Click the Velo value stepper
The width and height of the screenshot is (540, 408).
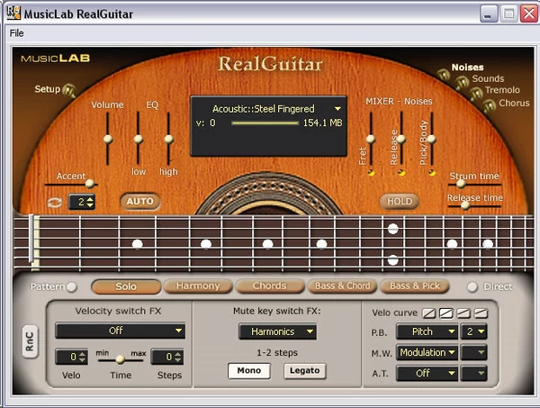point(71,357)
